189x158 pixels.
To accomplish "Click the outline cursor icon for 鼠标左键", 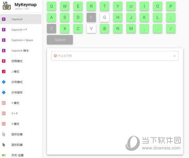I will [x=4, y=134].
